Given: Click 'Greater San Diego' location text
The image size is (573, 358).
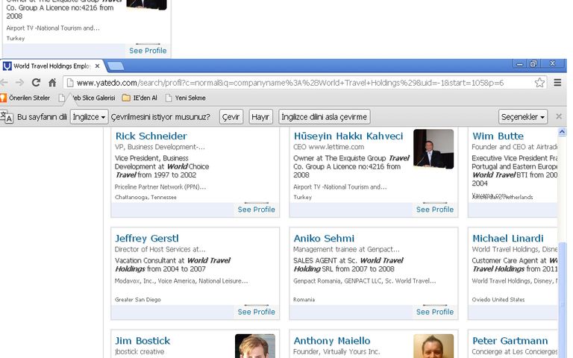Looking at the screenshot, I should click(138, 300).
